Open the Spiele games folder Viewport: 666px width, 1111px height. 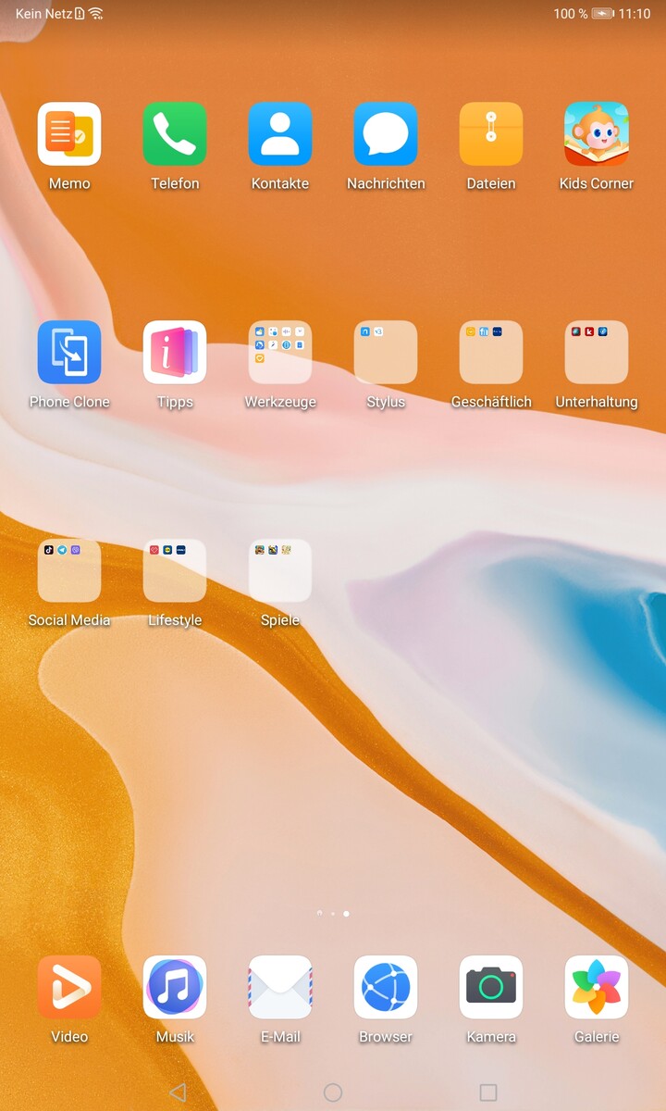(280, 571)
